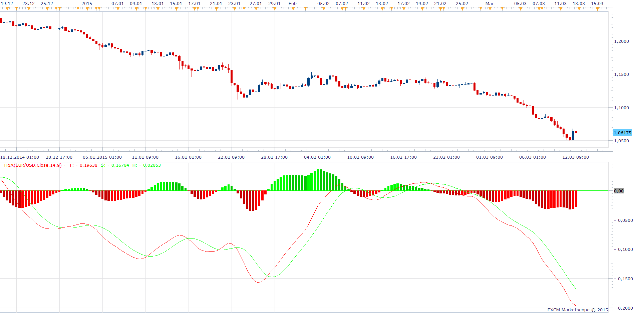The height and width of the screenshot is (313, 635).
Task: Click the Feb month label
Action: click(x=292, y=4)
